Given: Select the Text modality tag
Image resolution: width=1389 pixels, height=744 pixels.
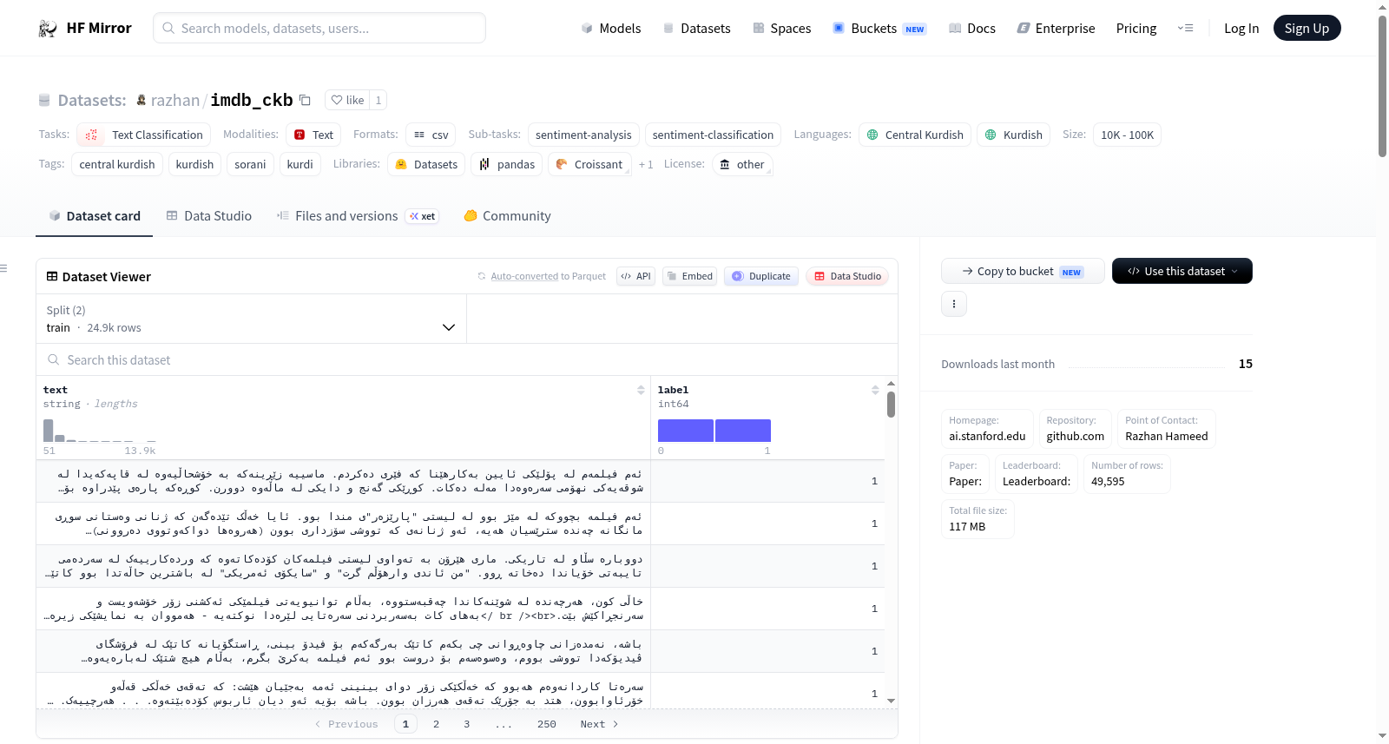Looking at the screenshot, I should (x=313, y=135).
